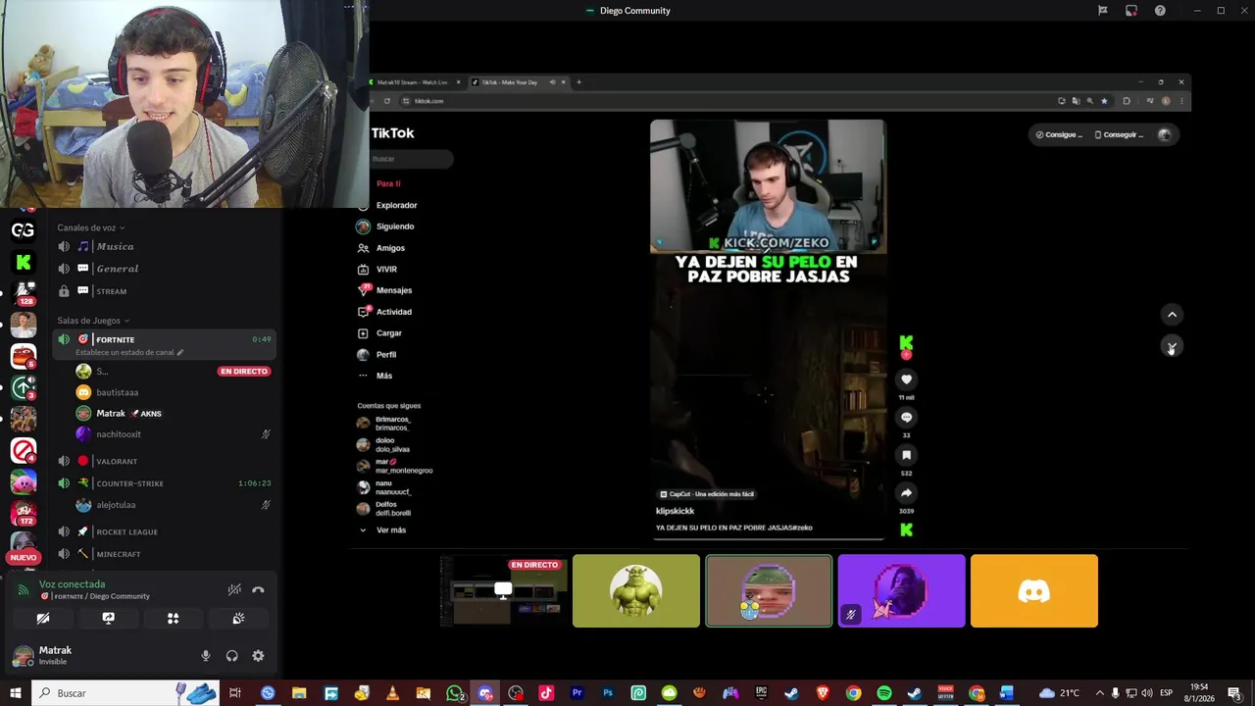The height and width of the screenshot is (706, 1255).
Task: Expand Ver más followed accounts
Action: click(x=382, y=530)
